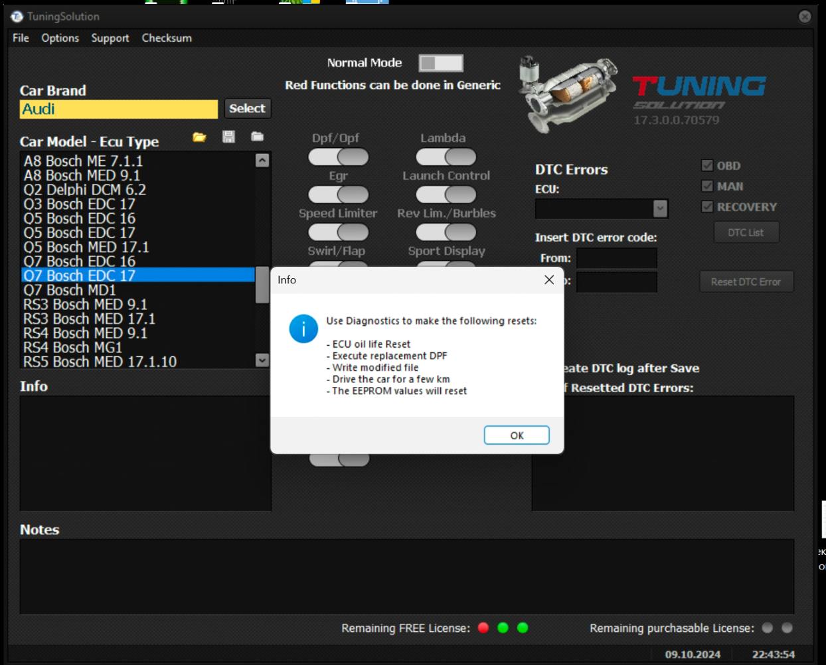Click the Car Brand field showing Audi

pyautogui.click(x=119, y=109)
